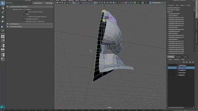Uncheck Highlight nearest component

(24, 21)
